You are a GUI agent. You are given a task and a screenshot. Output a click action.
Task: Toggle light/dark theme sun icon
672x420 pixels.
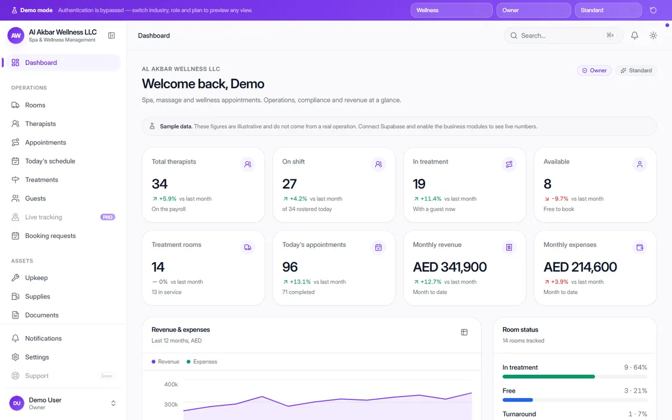point(653,35)
